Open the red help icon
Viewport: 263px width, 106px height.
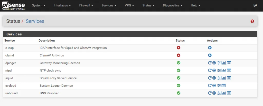click(252, 21)
